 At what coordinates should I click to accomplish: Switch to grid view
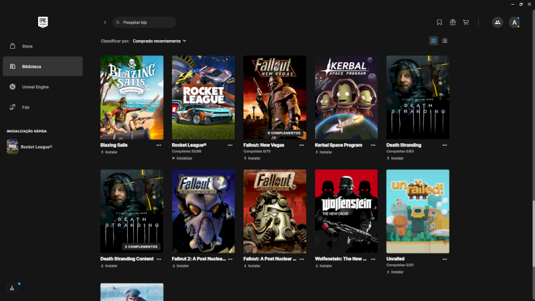tap(433, 41)
